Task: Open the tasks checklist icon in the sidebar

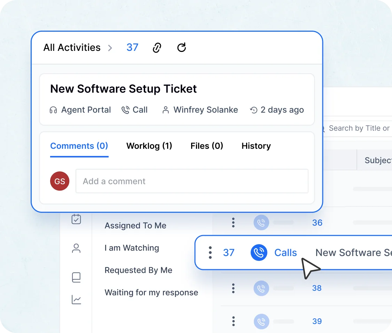Action: pos(76,219)
